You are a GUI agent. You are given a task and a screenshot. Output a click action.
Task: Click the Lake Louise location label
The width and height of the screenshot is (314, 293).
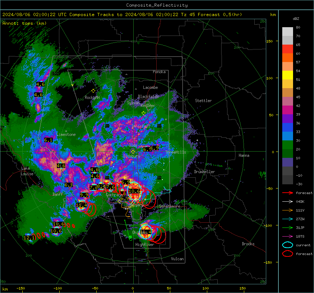click(27, 171)
